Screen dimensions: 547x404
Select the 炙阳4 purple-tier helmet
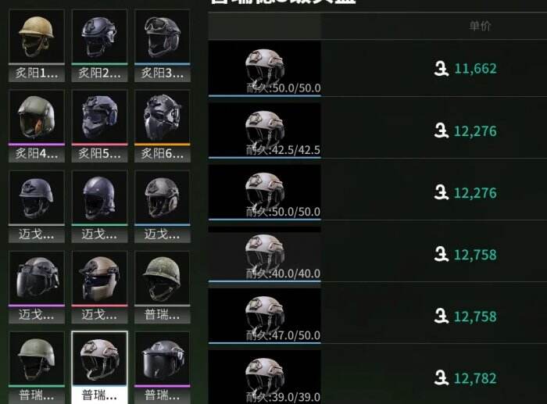(37, 126)
